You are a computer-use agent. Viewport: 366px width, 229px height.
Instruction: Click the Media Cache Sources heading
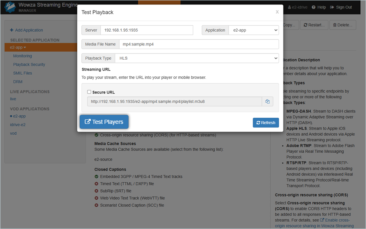[x=115, y=143]
